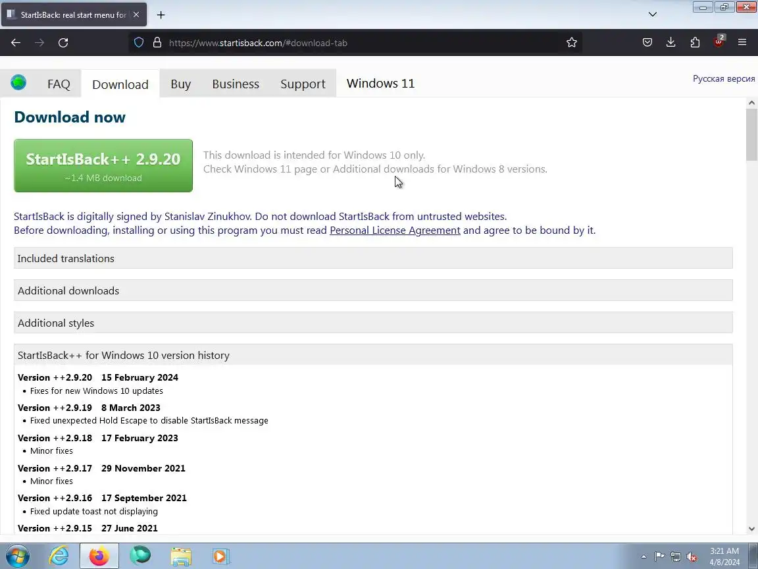This screenshot has height=569, width=758.
Task: Download StartIsBack++ 2.9.20
Action: coord(103,165)
